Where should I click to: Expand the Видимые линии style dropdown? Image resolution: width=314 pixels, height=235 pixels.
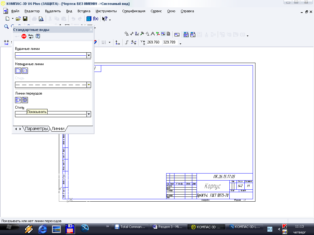tap(89, 55)
